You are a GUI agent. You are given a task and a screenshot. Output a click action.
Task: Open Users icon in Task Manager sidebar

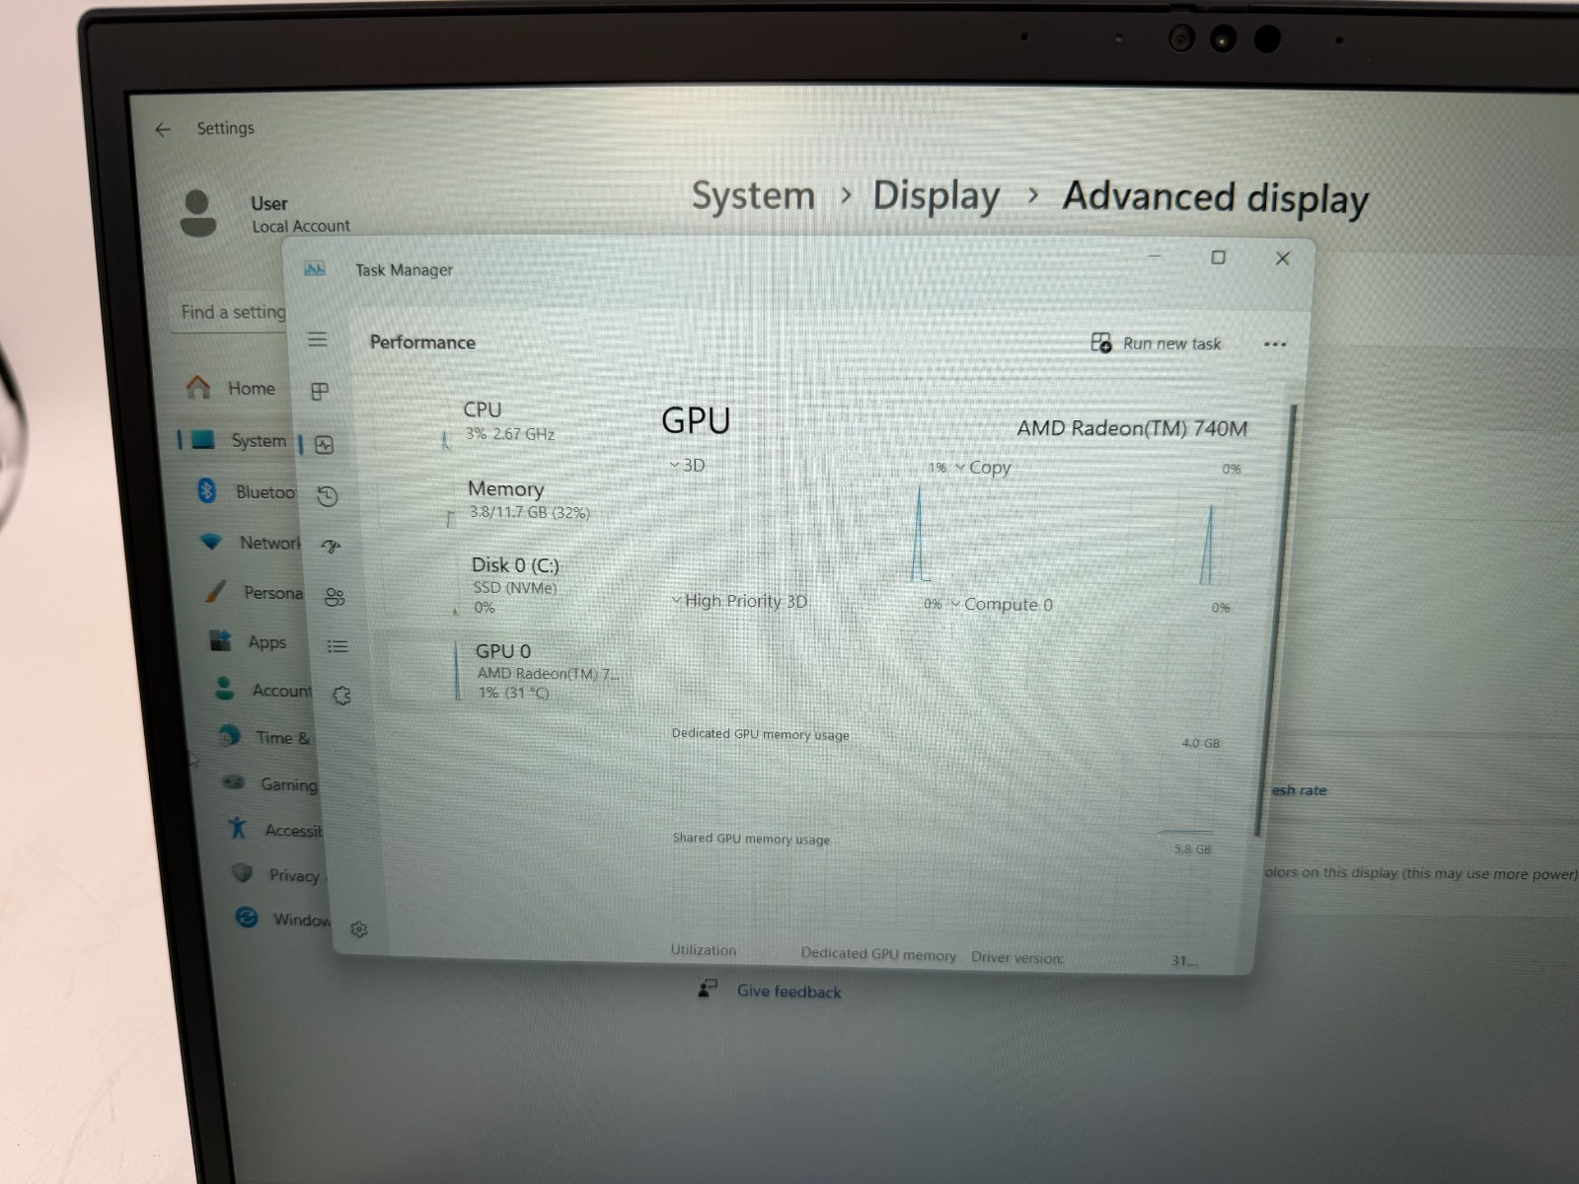(x=335, y=597)
